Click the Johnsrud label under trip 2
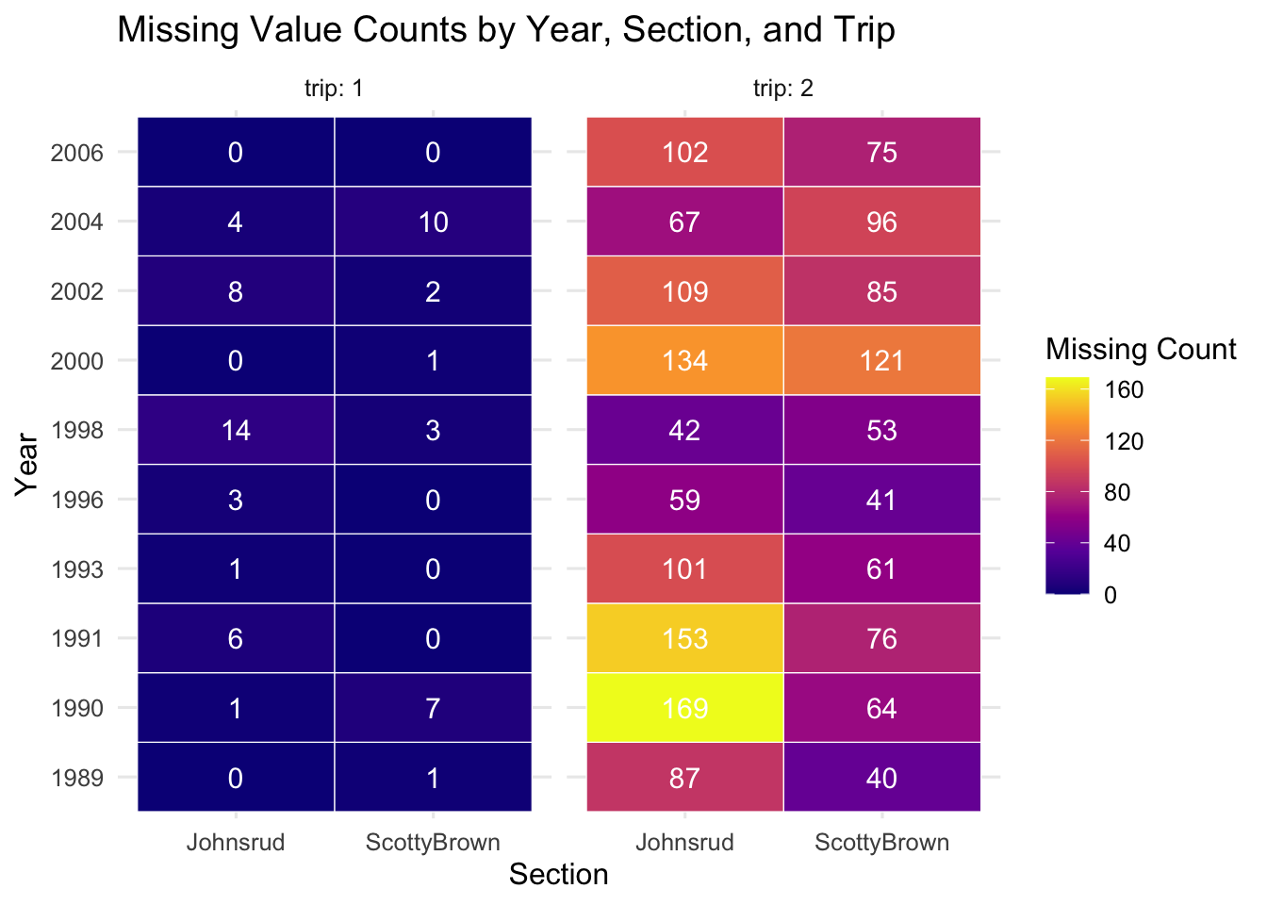The height and width of the screenshot is (905, 1267). 684,842
